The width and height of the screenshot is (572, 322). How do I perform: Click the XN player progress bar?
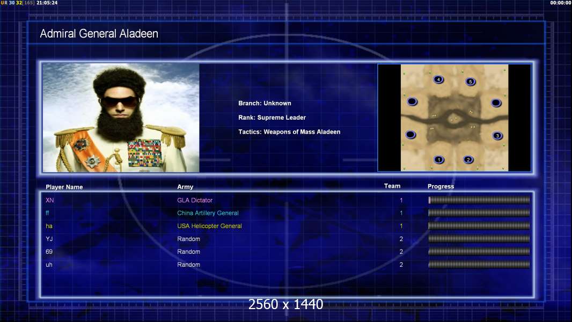click(x=479, y=200)
